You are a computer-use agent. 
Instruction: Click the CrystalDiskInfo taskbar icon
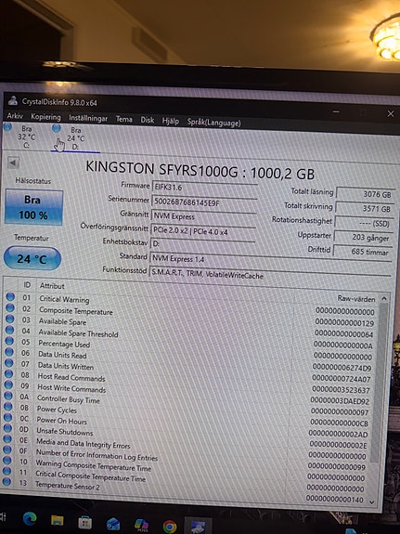point(198,527)
